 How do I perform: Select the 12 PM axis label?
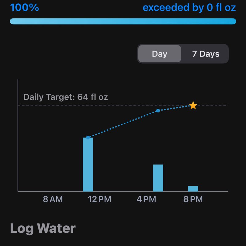[99, 199]
